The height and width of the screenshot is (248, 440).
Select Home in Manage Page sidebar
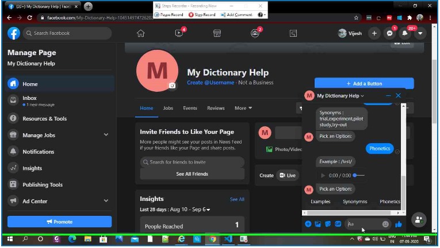pos(60,84)
